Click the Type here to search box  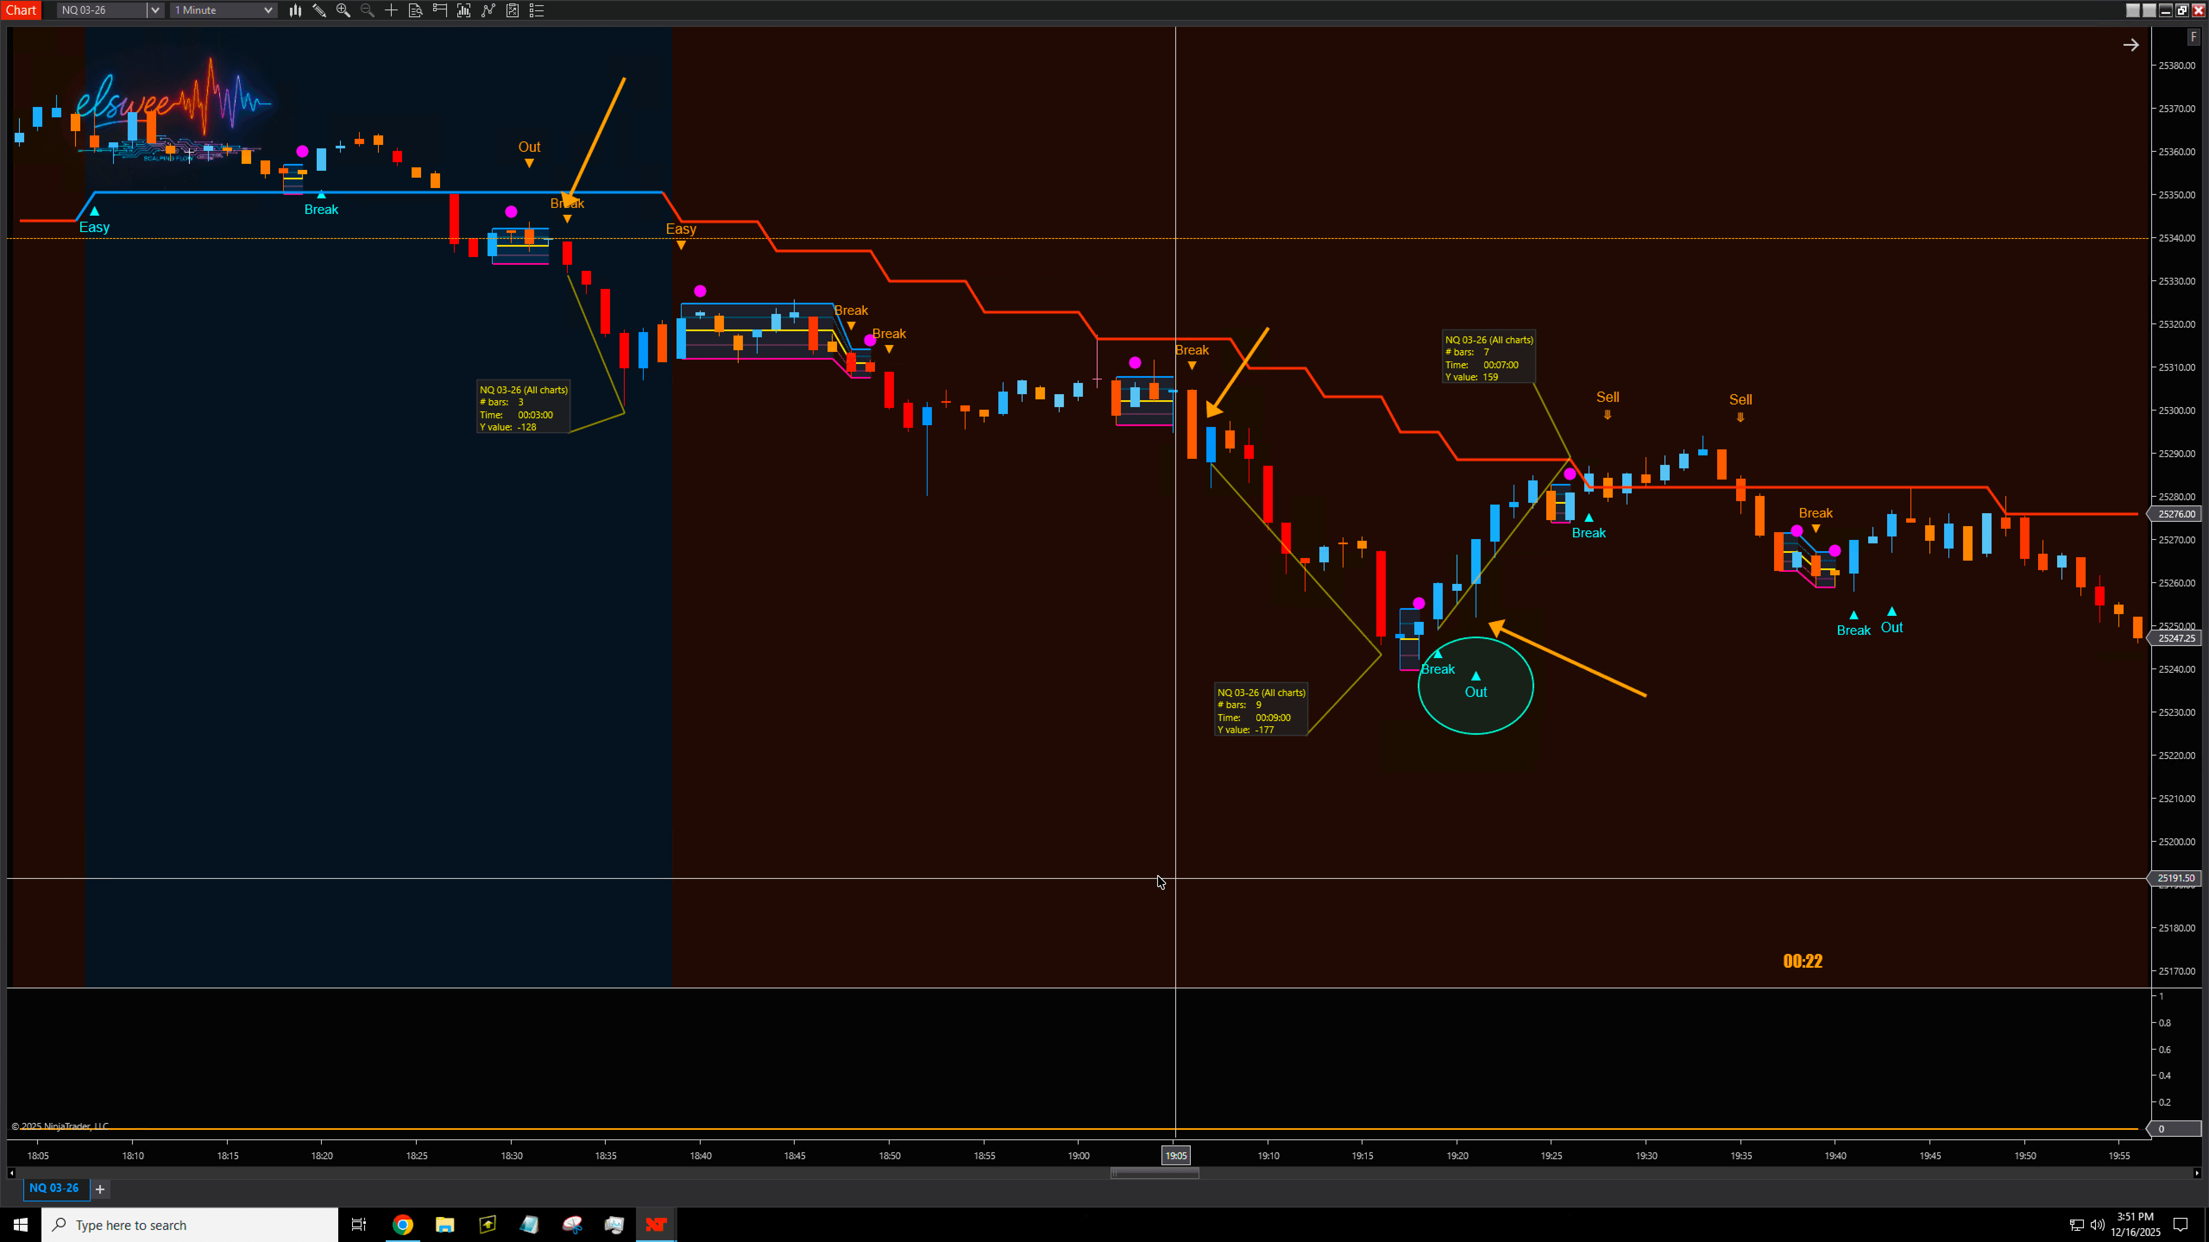tap(189, 1225)
